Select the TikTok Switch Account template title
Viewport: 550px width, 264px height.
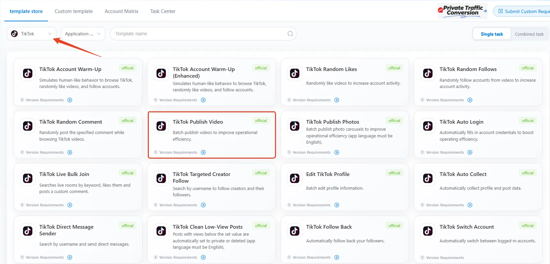[x=467, y=227]
